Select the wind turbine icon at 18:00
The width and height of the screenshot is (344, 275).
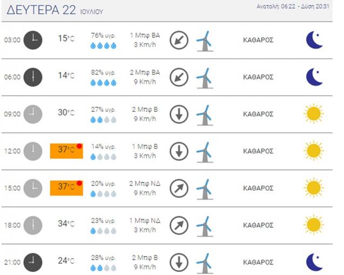(x=205, y=226)
